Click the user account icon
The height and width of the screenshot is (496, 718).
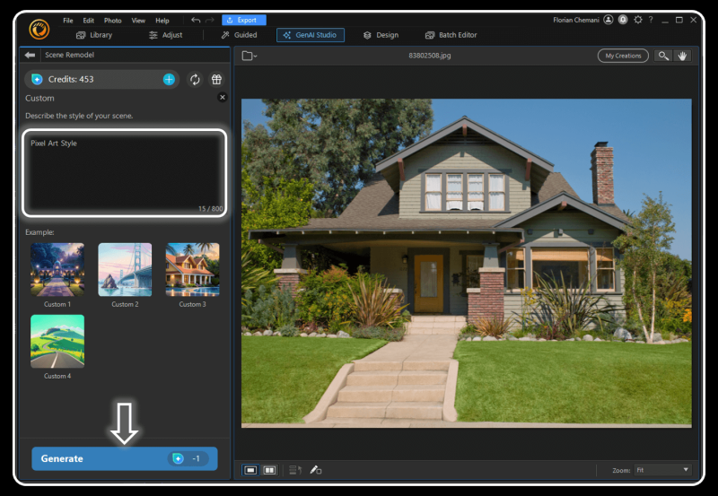(609, 20)
